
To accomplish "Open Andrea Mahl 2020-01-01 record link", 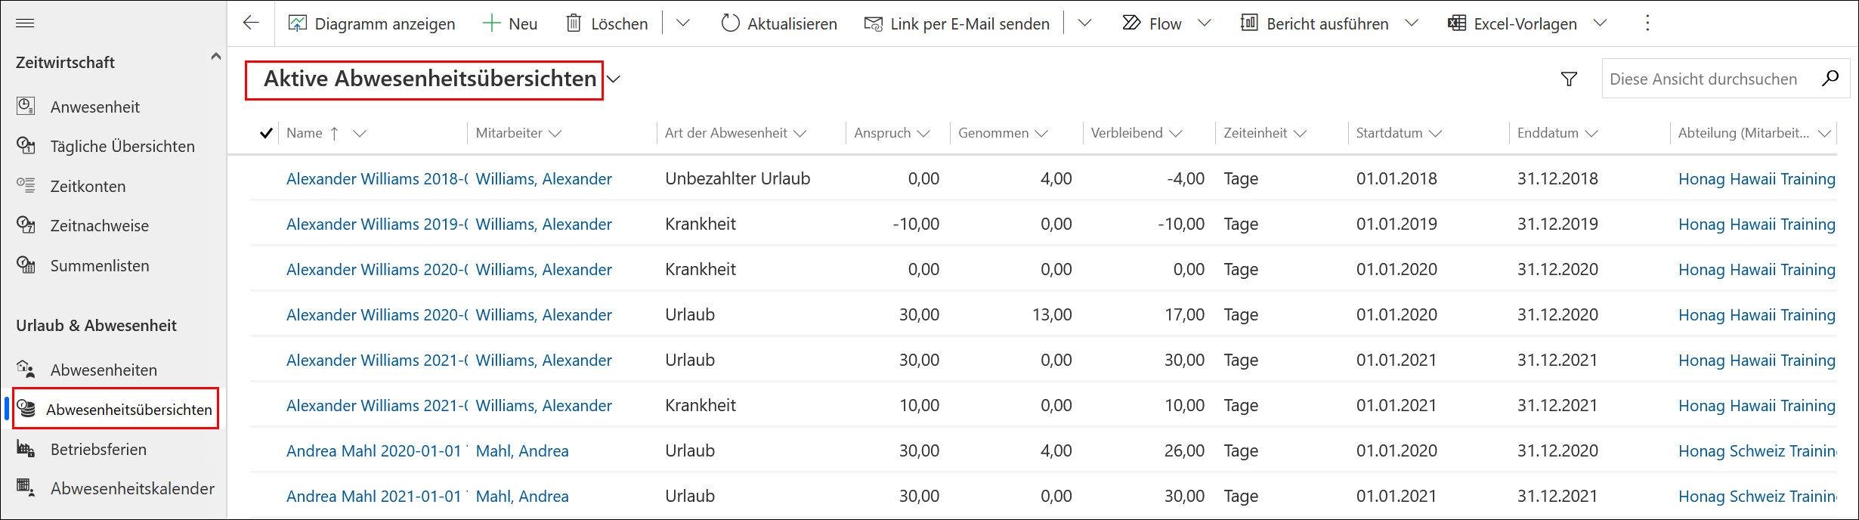I will point(375,451).
